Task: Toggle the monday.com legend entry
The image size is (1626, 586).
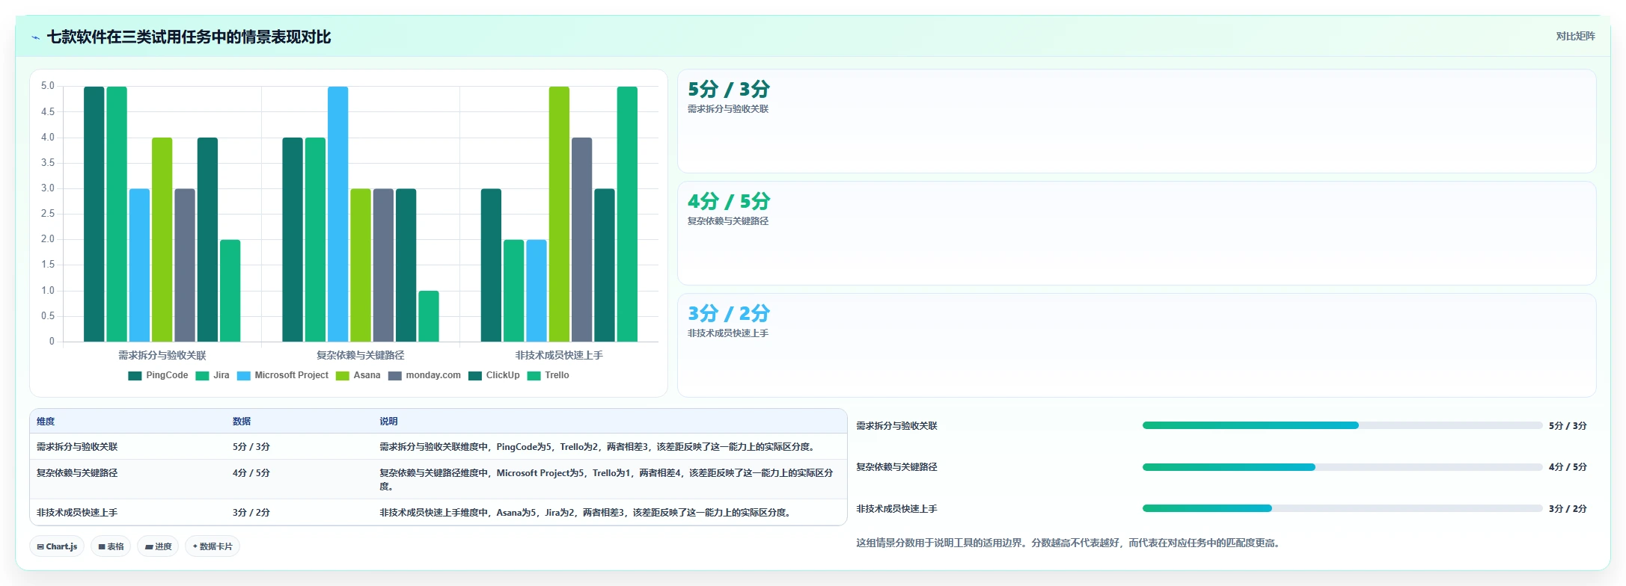Action: (424, 375)
